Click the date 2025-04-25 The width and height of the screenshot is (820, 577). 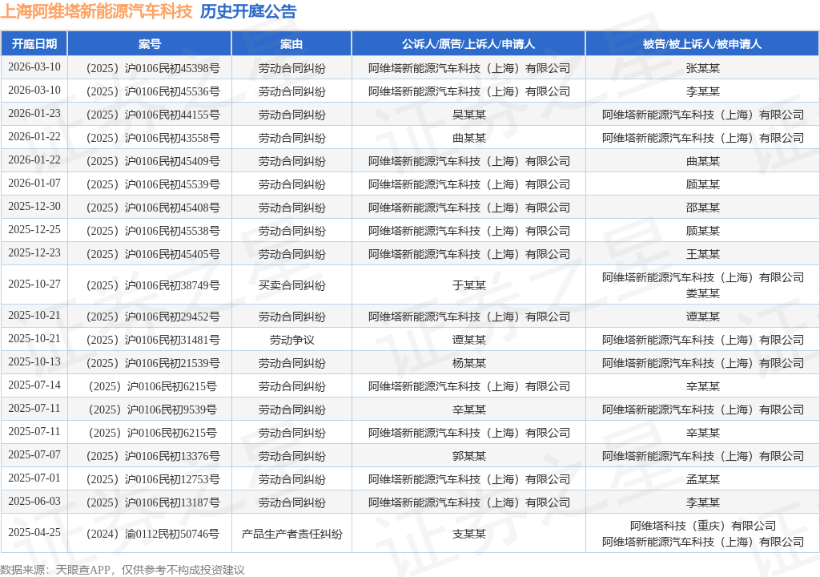pyautogui.click(x=34, y=532)
